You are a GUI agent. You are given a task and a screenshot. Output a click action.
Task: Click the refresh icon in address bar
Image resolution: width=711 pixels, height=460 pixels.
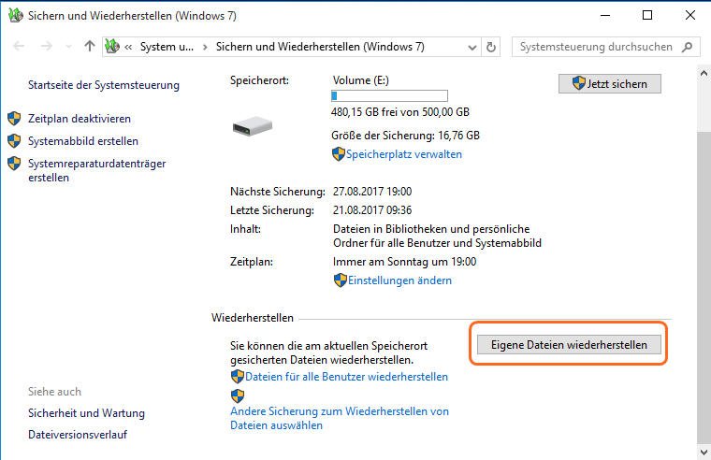493,47
